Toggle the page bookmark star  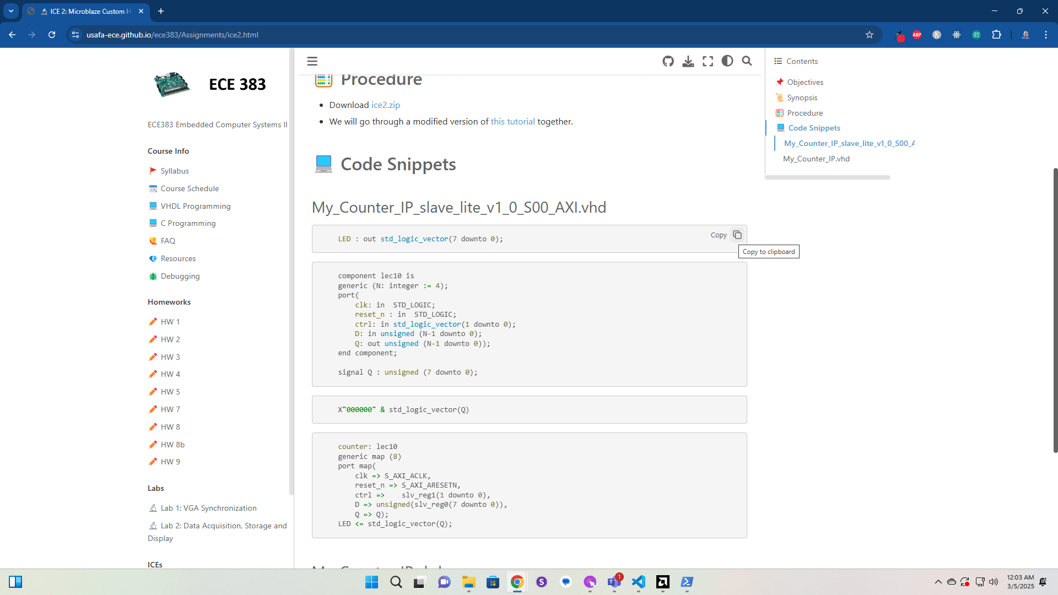click(x=870, y=35)
